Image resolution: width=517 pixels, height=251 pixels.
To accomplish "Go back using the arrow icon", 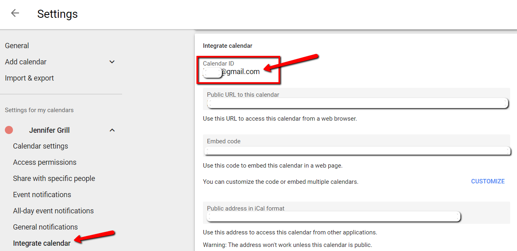I will (15, 13).
